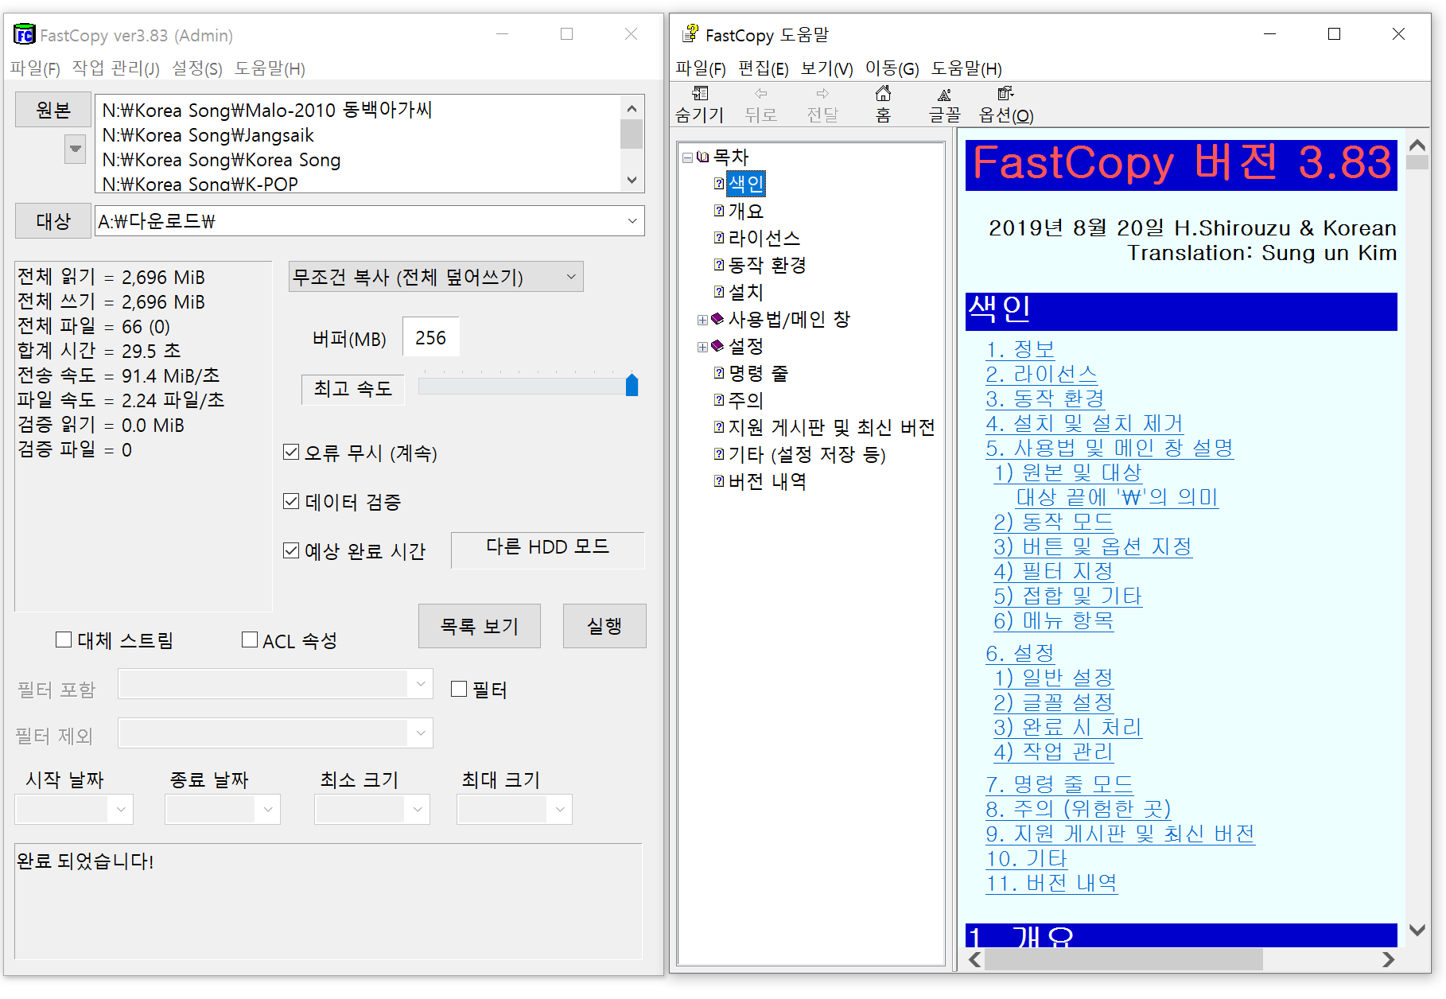Image resolution: width=1446 pixels, height=999 pixels.
Task: Click the page icon beside 명령 줄
Action: point(719,373)
